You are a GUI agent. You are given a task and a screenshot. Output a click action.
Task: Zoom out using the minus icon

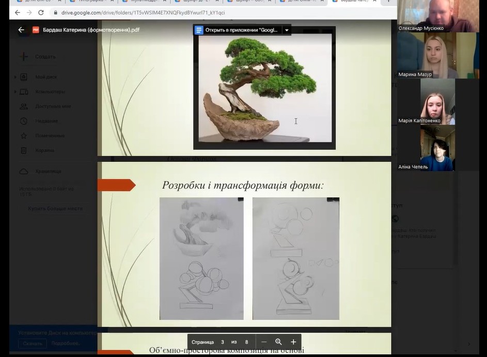(264, 342)
